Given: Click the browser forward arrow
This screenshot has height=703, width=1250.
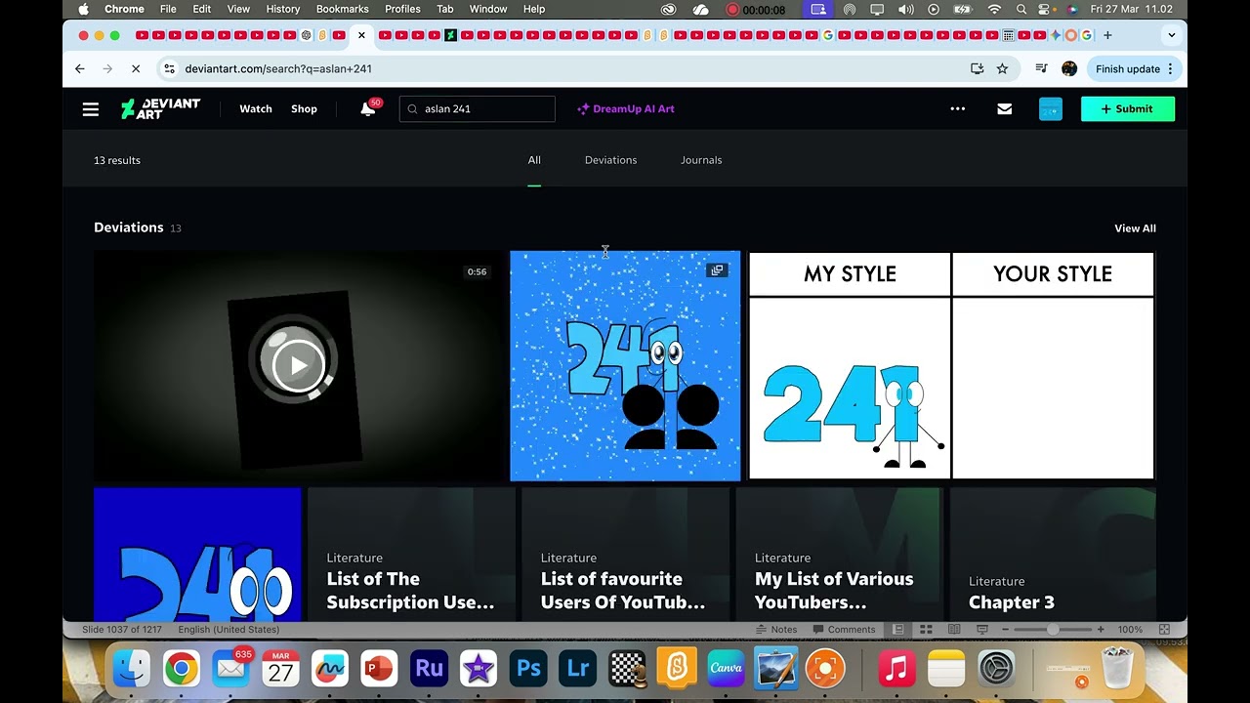Looking at the screenshot, I should tap(107, 69).
